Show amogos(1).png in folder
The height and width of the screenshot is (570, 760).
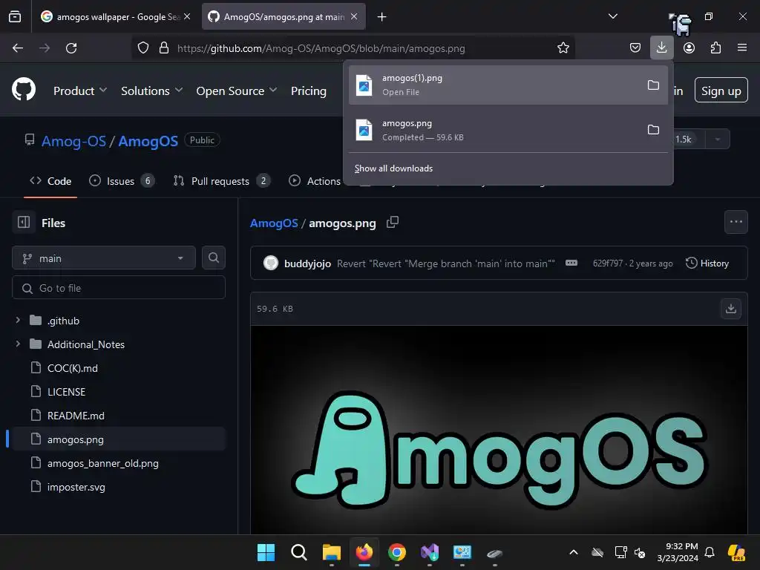pos(653,85)
